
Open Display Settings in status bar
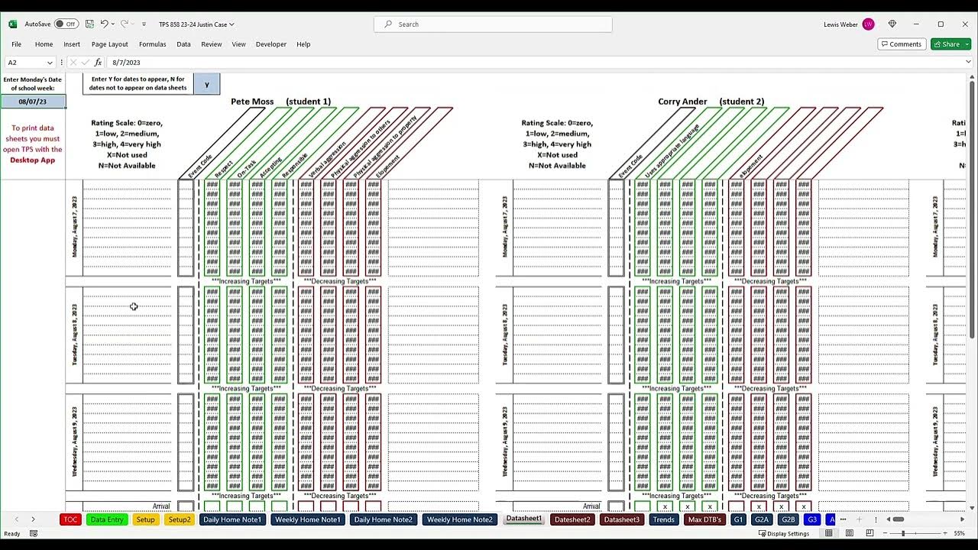pyautogui.click(x=783, y=534)
